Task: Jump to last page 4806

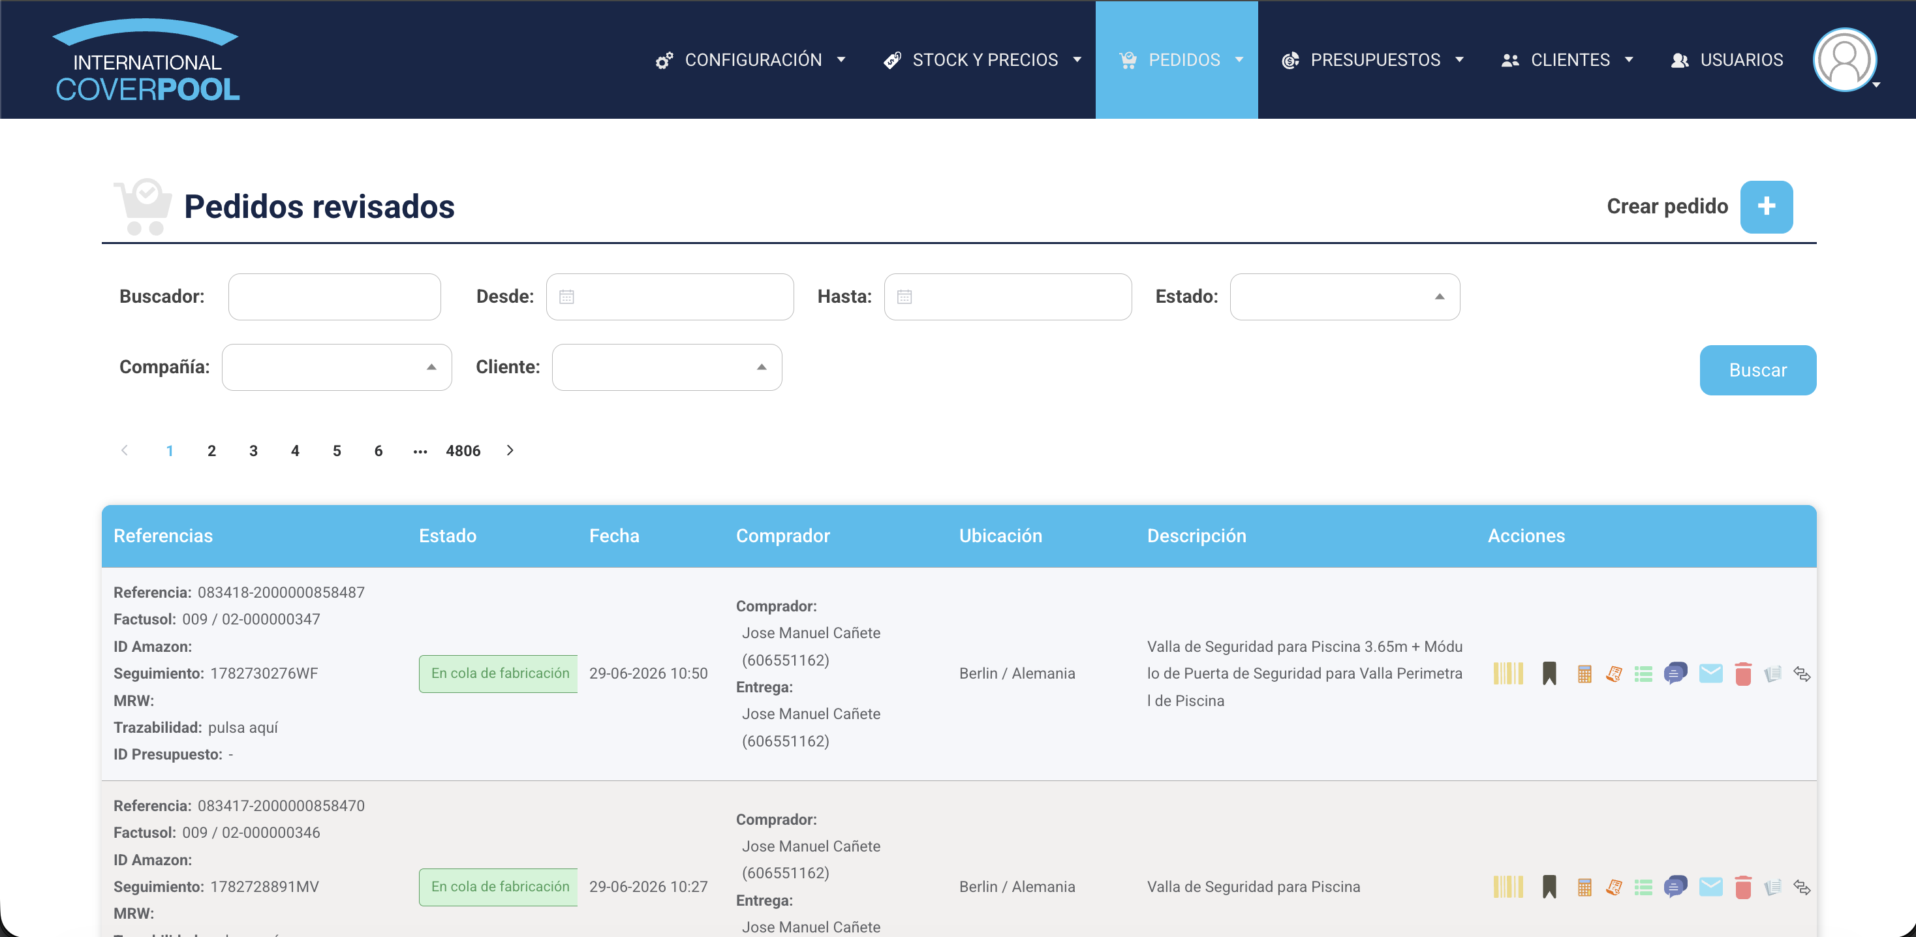Action: tap(463, 451)
